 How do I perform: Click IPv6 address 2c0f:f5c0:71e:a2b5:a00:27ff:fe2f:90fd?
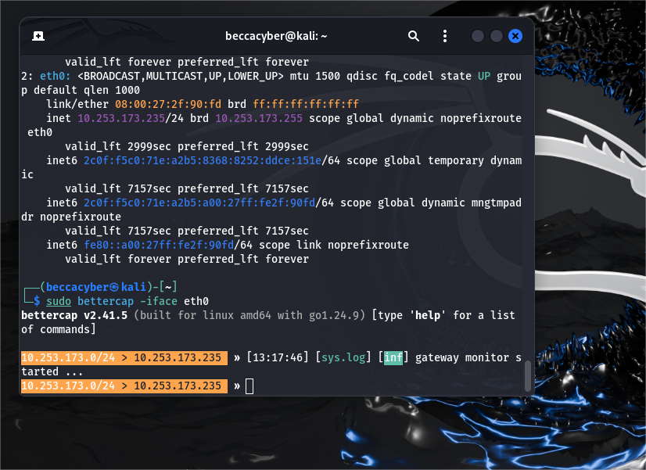(199, 203)
